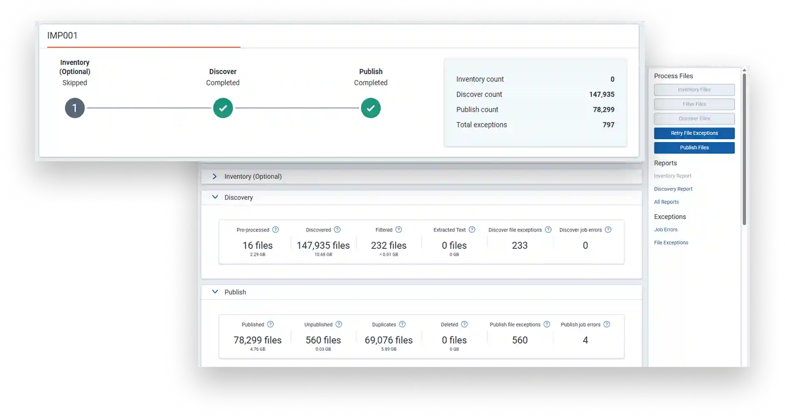Click the 16 files Pre-processed value

pos(258,246)
